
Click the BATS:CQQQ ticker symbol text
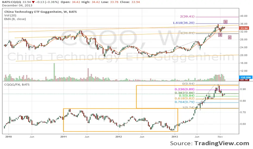pos(11,2)
